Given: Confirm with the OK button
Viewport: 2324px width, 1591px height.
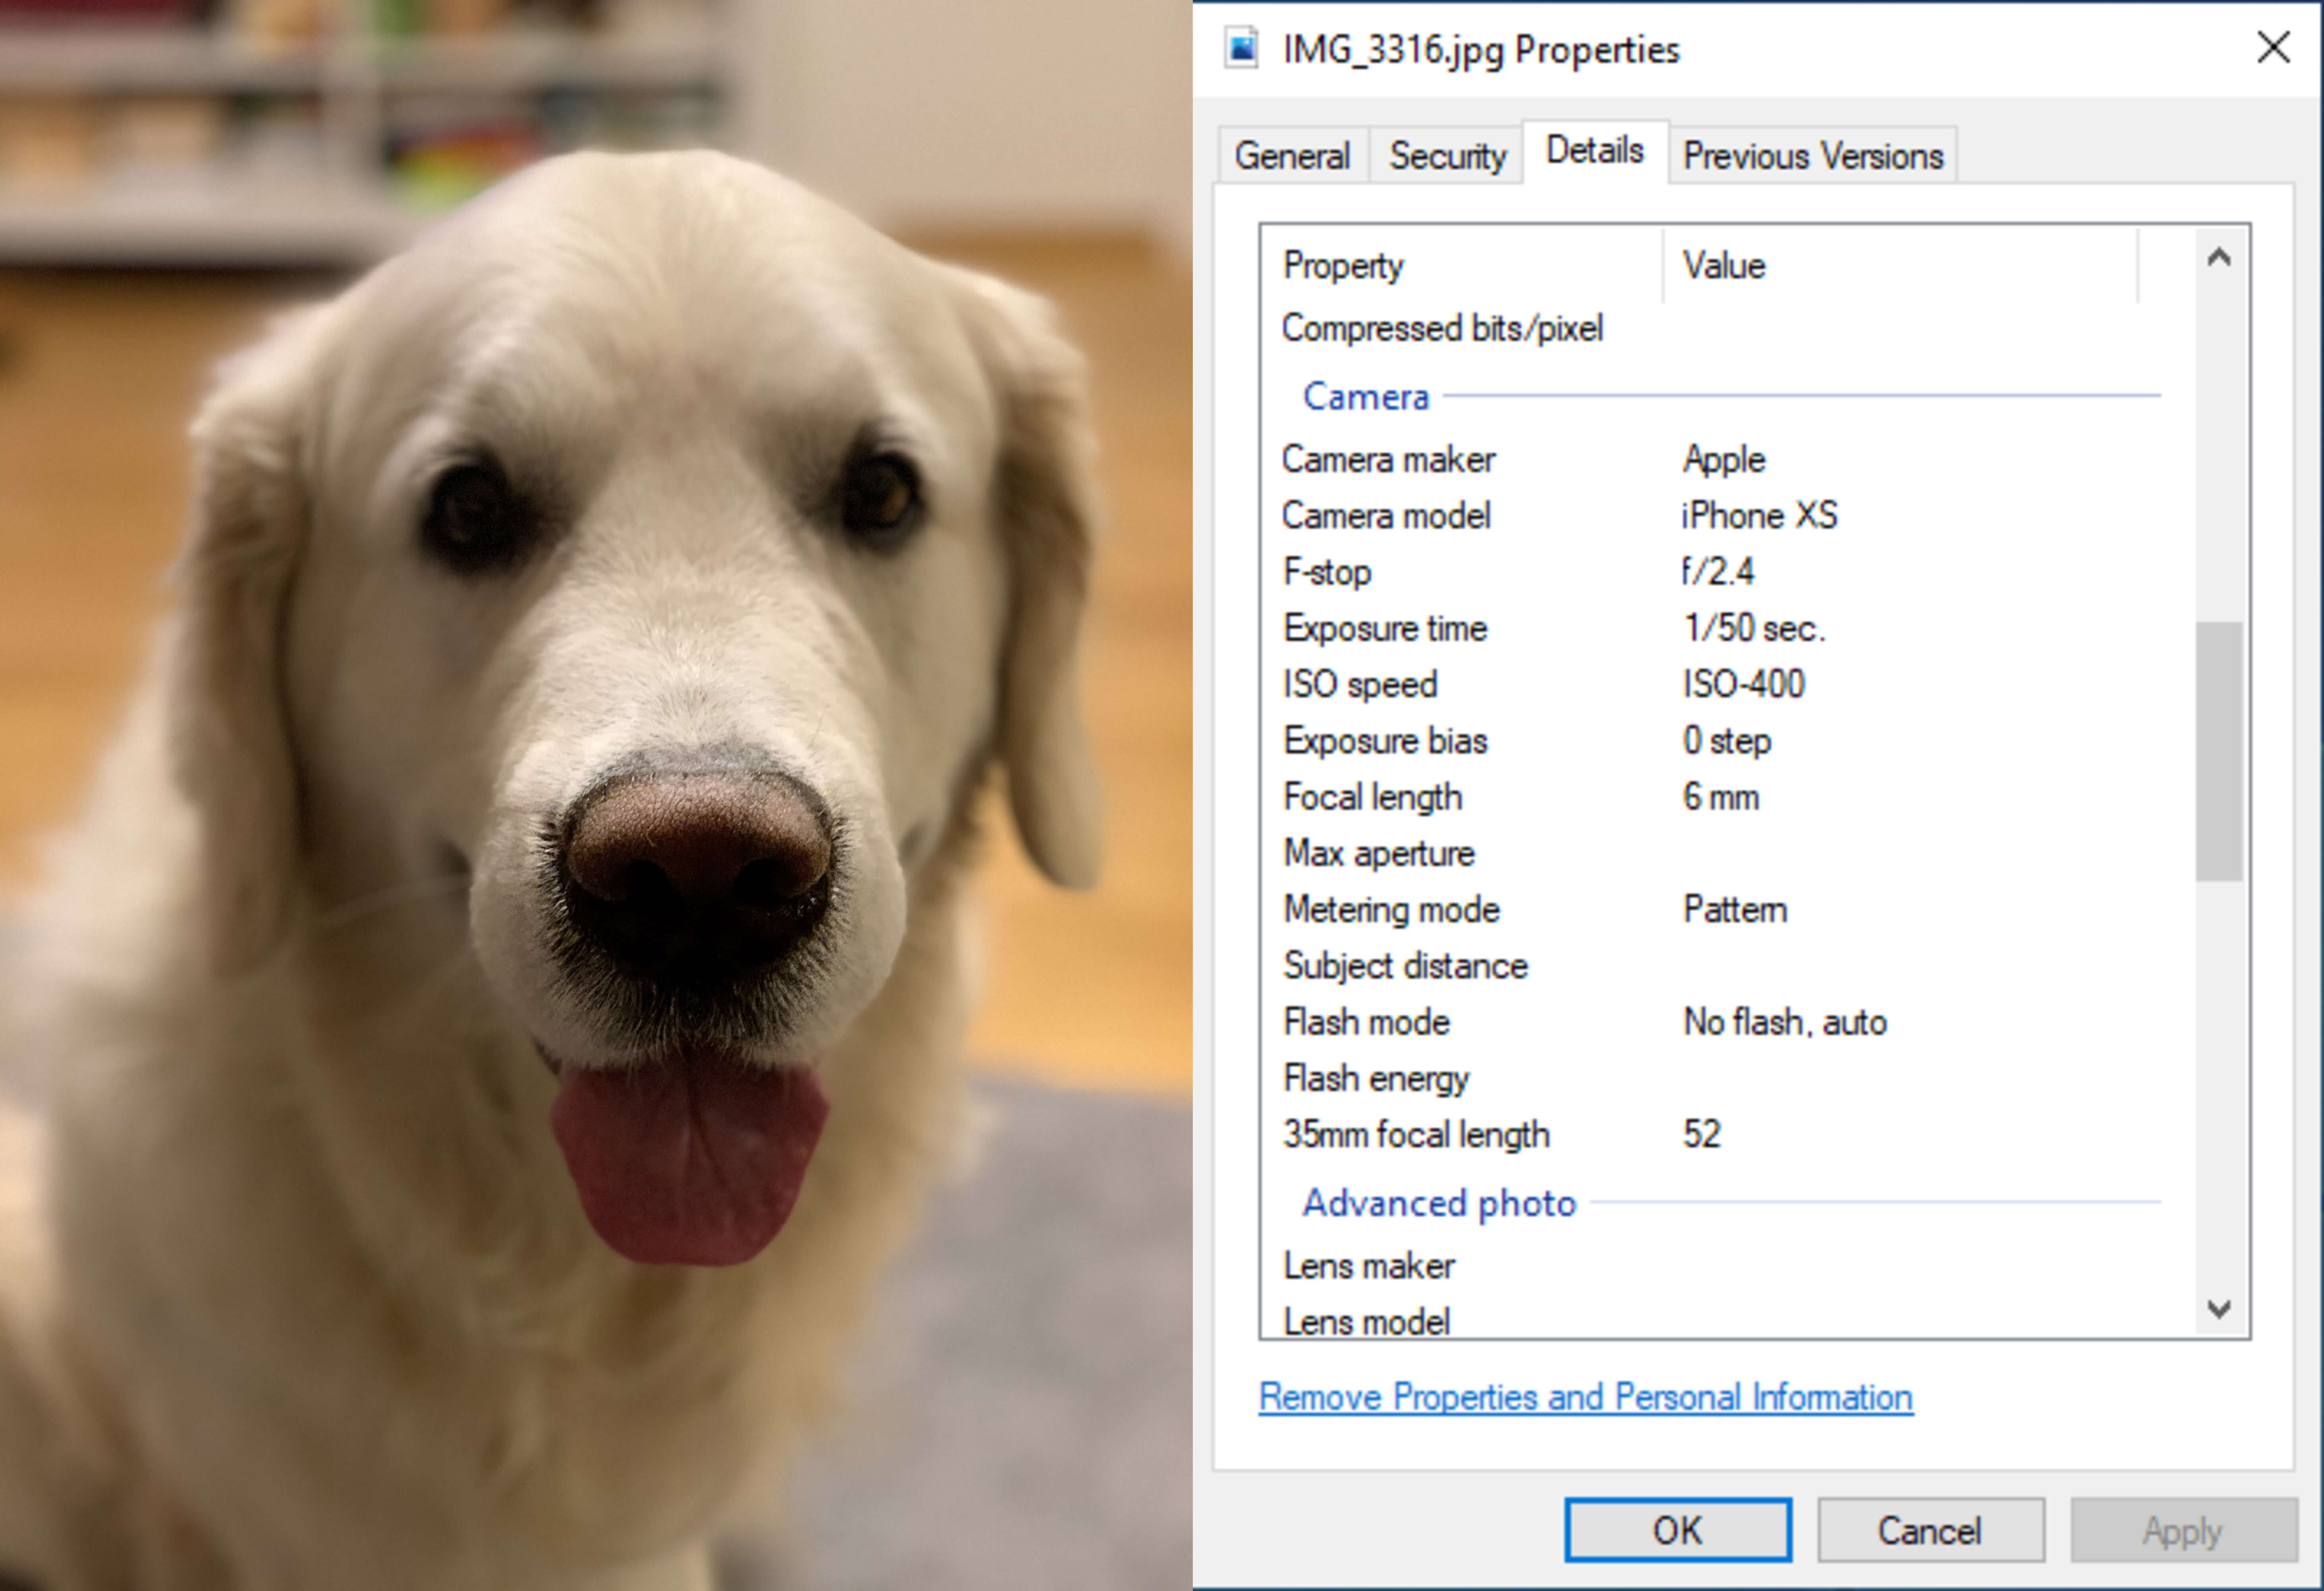Looking at the screenshot, I should (x=1678, y=1530).
